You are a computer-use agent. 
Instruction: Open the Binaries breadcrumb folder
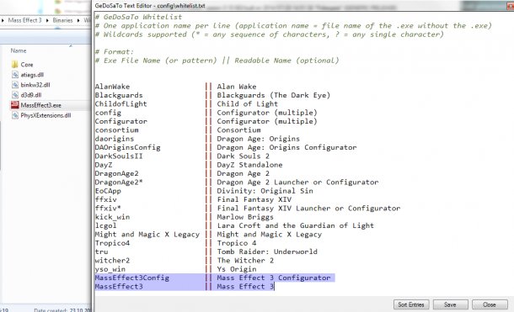(62, 20)
